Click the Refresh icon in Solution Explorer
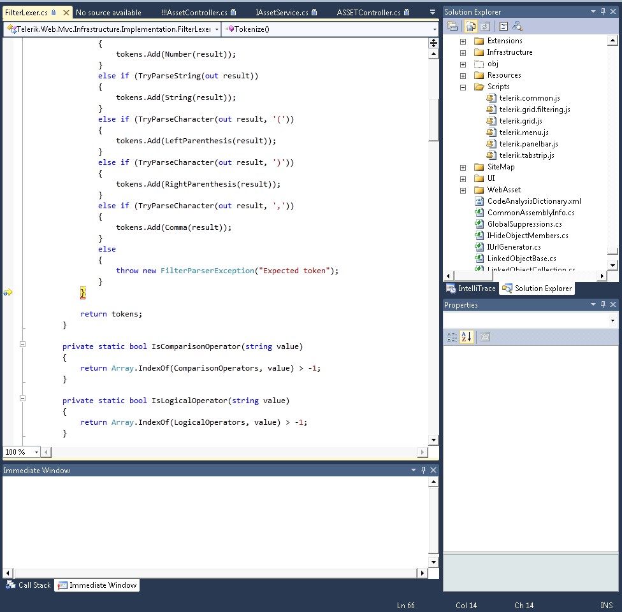The height and width of the screenshot is (612, 622). click(x=485, y=27)
